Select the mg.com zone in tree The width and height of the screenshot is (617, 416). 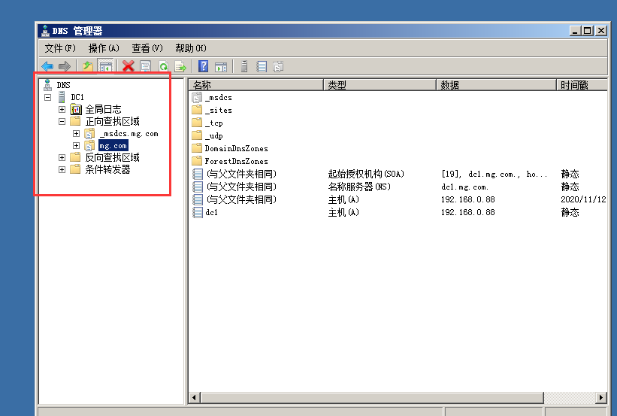[113, 146]
